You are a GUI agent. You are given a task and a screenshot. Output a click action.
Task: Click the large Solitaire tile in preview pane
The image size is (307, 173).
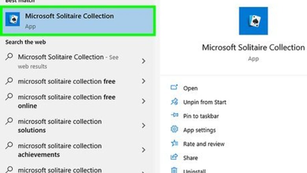coord(253,21)
